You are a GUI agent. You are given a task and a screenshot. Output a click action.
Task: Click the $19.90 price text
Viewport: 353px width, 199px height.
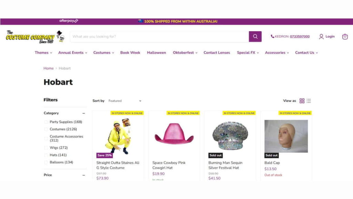click(x=159, y=174)
